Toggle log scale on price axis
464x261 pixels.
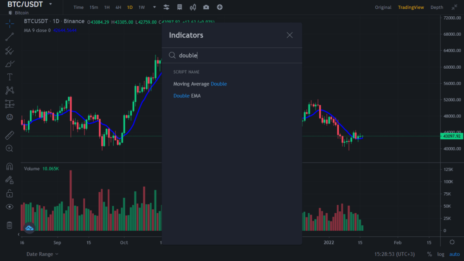coord(440,254)
